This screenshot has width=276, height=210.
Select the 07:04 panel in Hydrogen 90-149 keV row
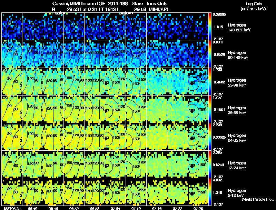tap(116, 54)
